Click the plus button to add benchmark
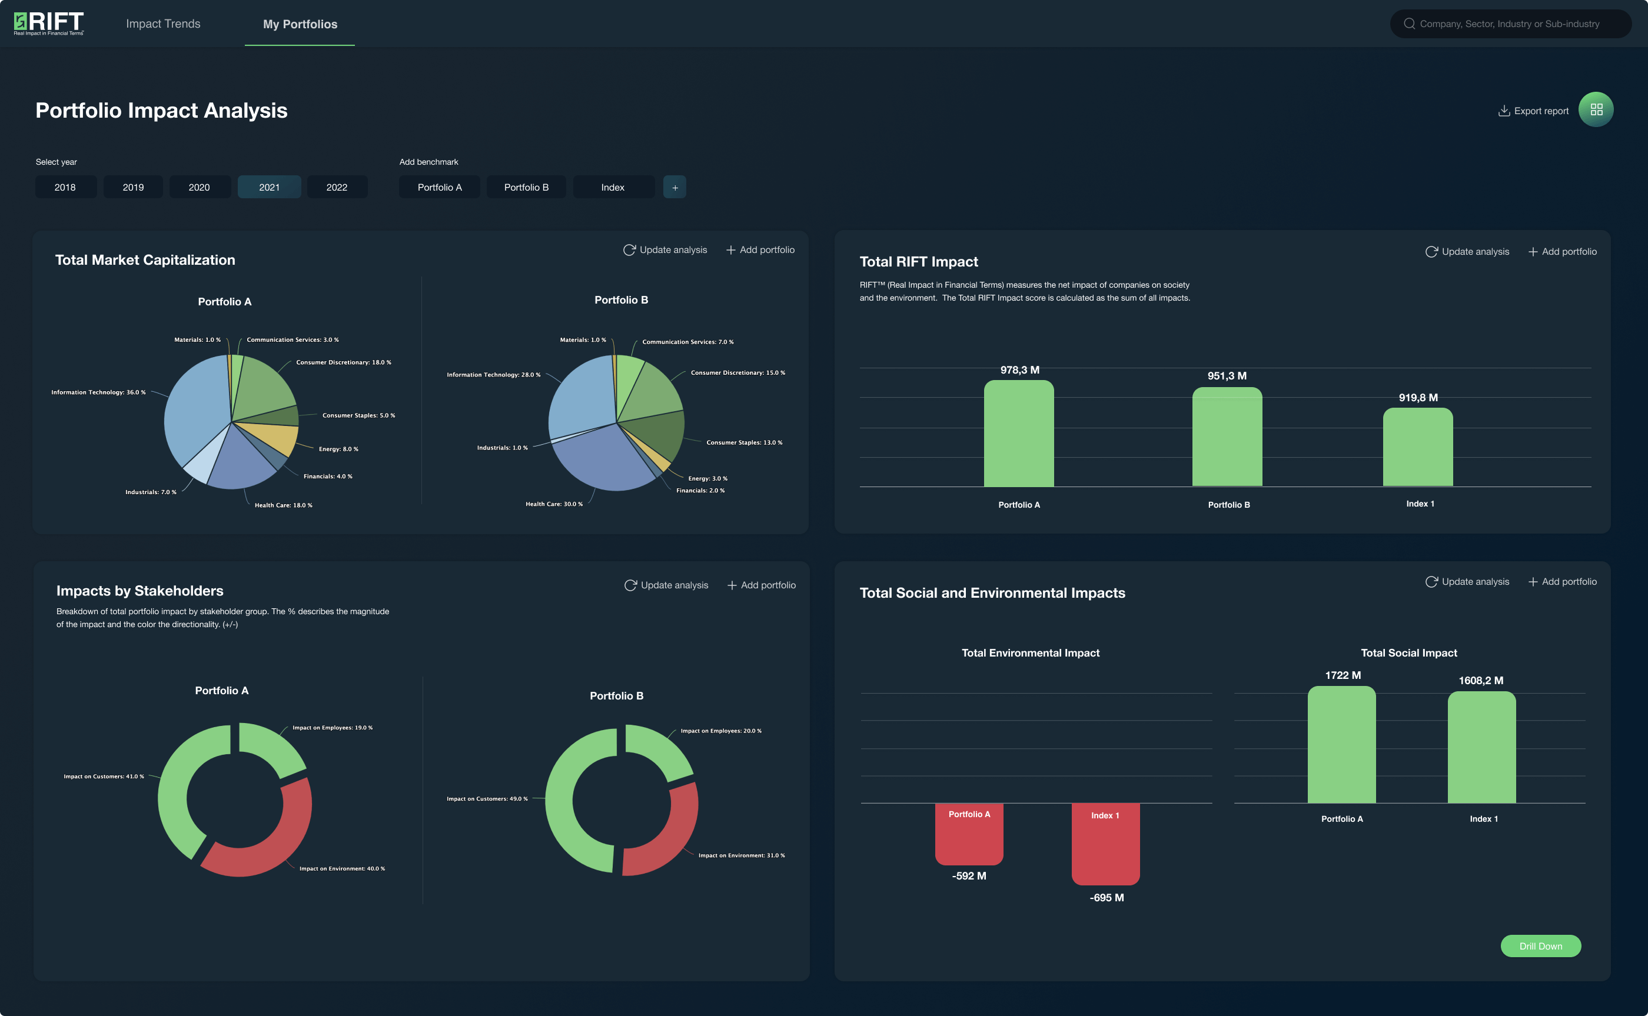 (x=675, y=187)
